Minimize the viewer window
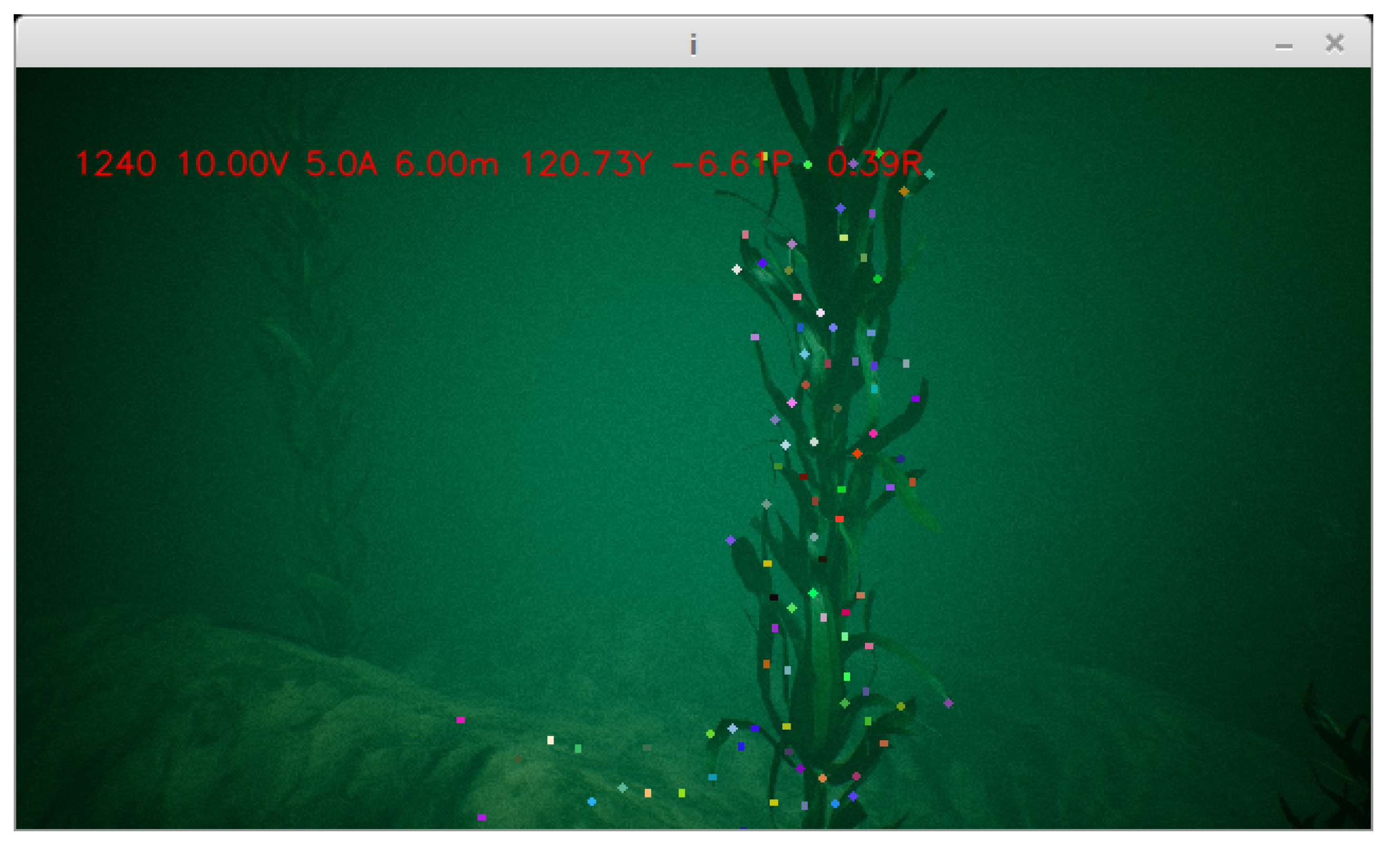Image resolution: width=1387 pixels, height=846 pixels. 1283,46
